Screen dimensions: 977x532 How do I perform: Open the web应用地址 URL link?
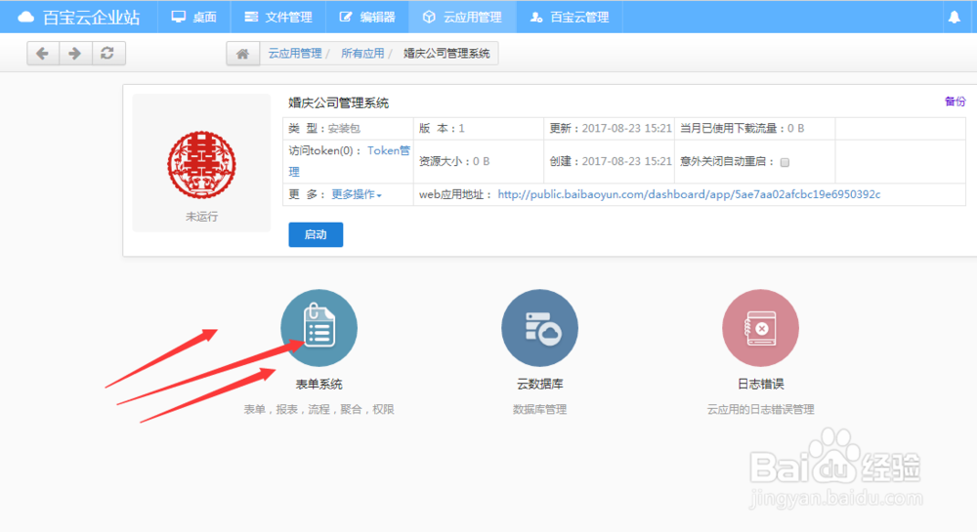click(x=689, y=195)
